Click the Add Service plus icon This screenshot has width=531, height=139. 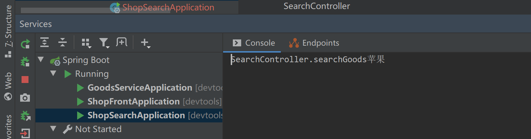click(145, 43)
